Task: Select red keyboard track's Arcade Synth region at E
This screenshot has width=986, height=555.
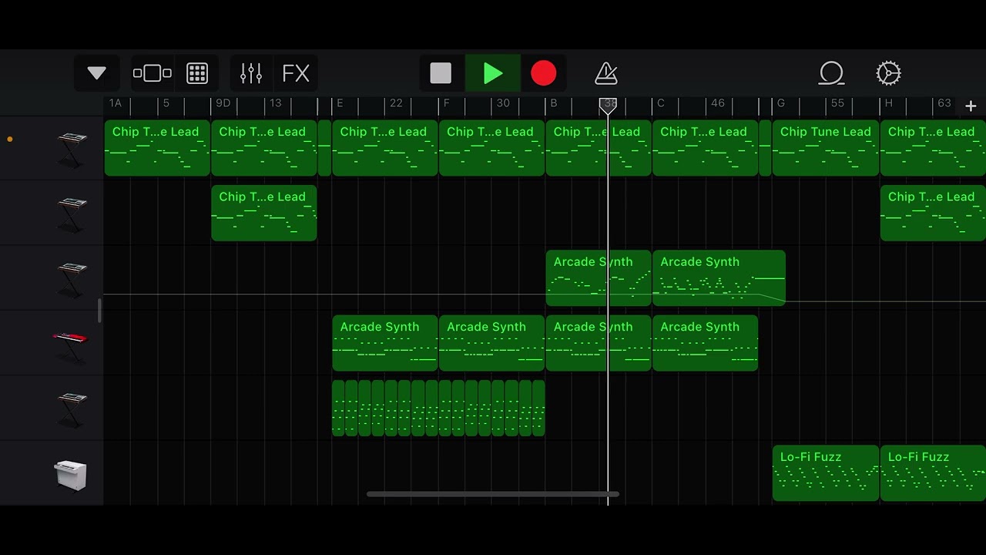Action: point(385,343)
